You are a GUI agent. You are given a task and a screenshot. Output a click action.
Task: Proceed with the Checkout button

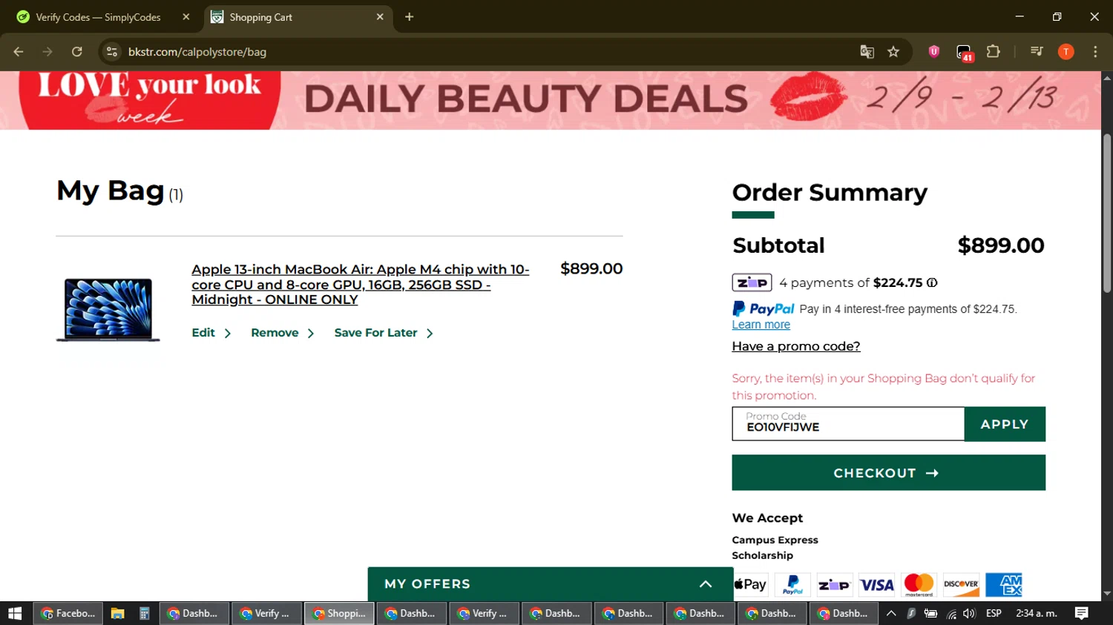click(888, 473)
